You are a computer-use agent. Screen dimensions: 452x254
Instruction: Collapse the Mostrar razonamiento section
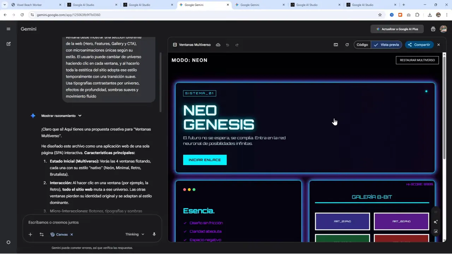pyautogui.click(x=79, y=115)
